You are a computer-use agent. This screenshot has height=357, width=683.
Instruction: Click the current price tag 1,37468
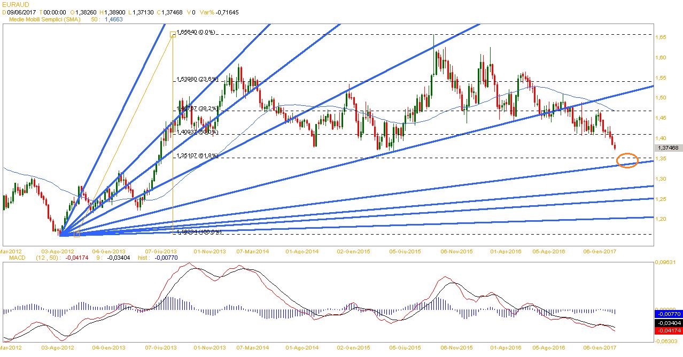(669, 148)
